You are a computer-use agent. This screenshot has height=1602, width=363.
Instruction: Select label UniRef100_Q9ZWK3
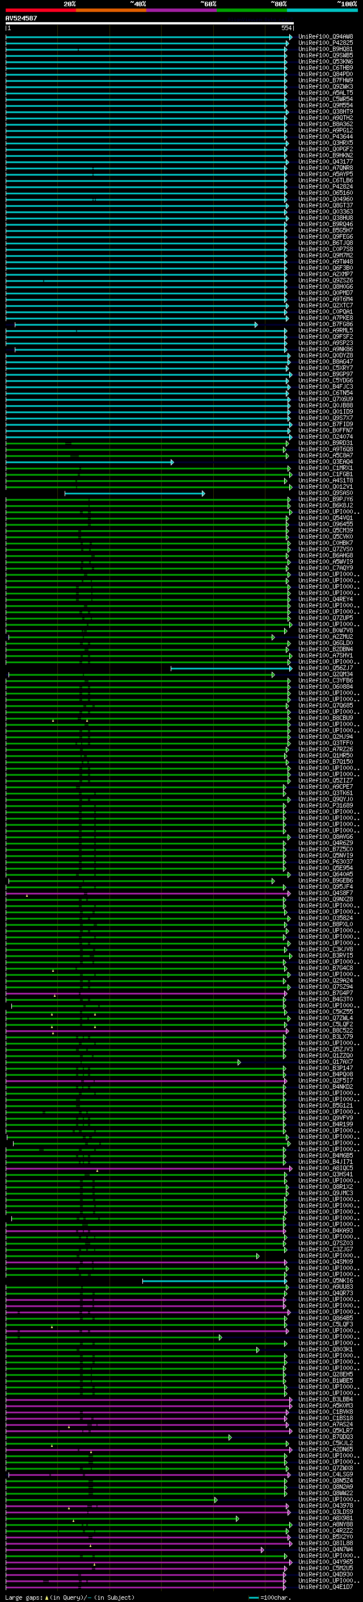coord(326,86)
